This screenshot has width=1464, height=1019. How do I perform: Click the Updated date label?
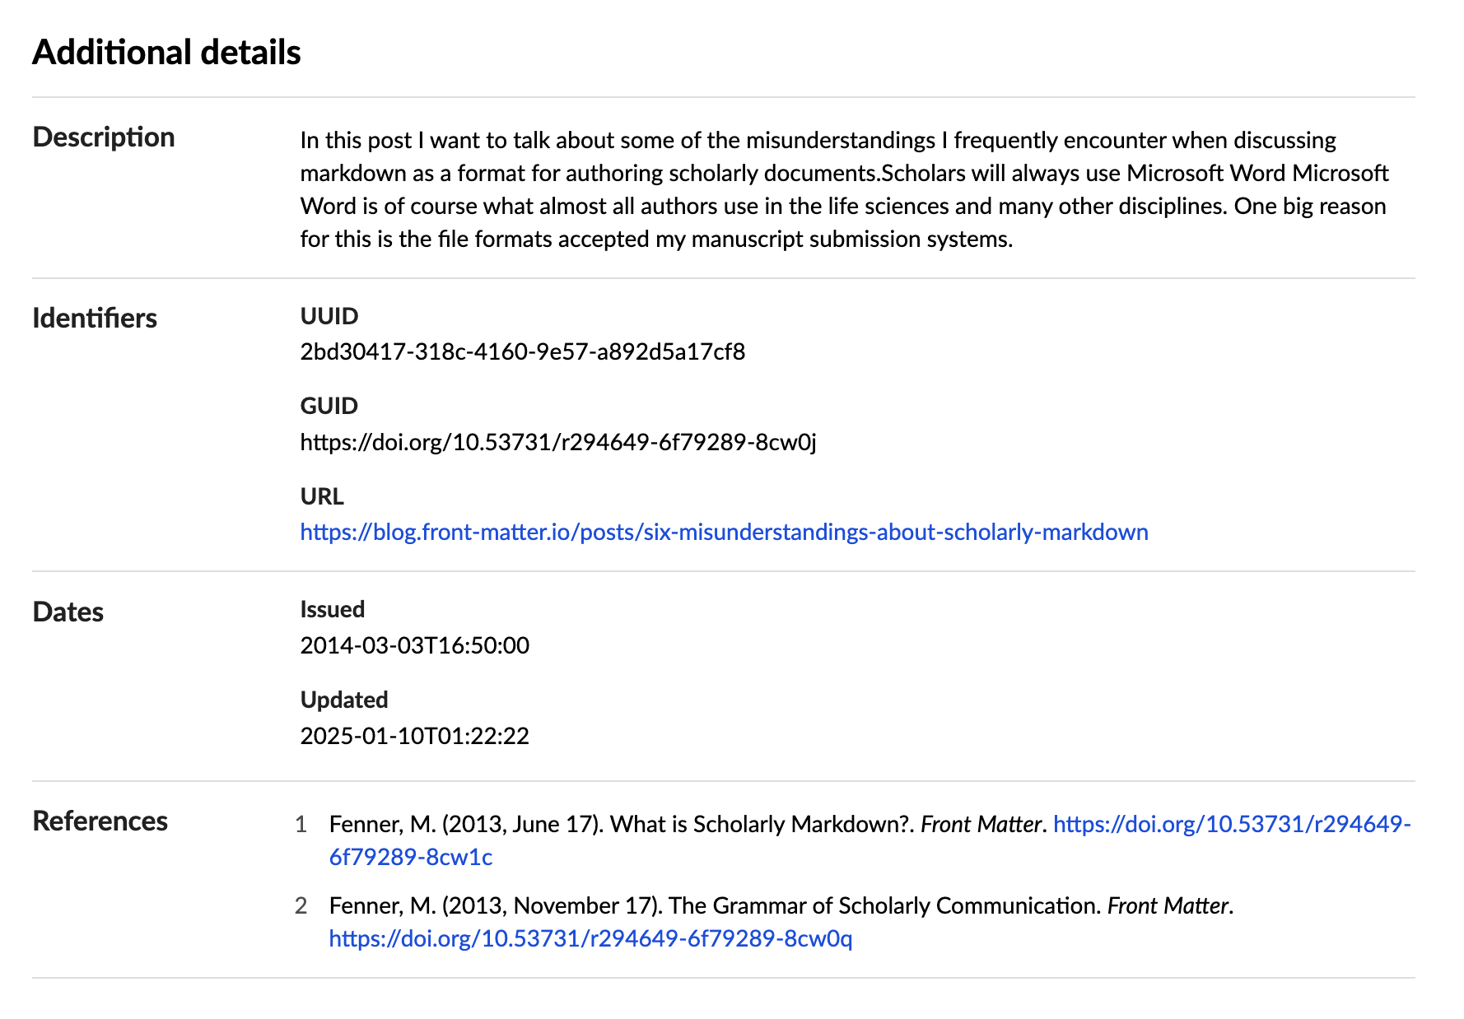344,700
